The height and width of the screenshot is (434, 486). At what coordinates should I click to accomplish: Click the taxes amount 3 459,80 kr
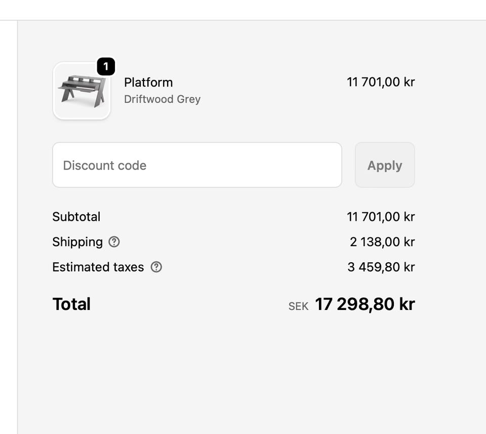point(381,267)
